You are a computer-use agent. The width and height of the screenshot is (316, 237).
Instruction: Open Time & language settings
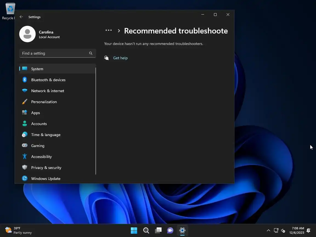[57, 135]
